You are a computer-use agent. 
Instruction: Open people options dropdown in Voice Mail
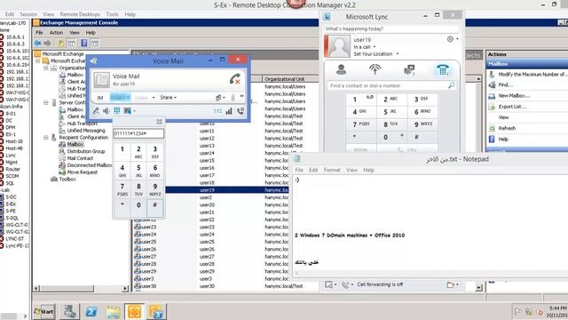[220, 97]
